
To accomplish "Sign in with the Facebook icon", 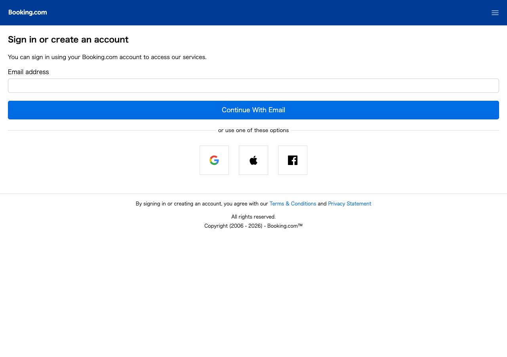I will point(293,160).
